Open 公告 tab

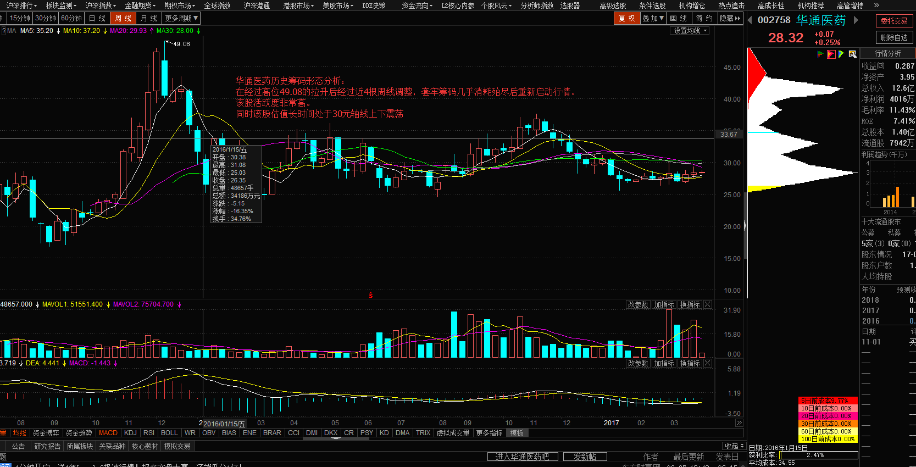(x=19, y=446)
